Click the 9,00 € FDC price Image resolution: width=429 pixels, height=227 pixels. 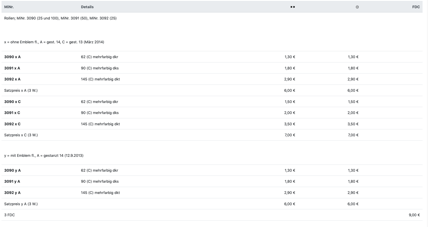point(414,215)
